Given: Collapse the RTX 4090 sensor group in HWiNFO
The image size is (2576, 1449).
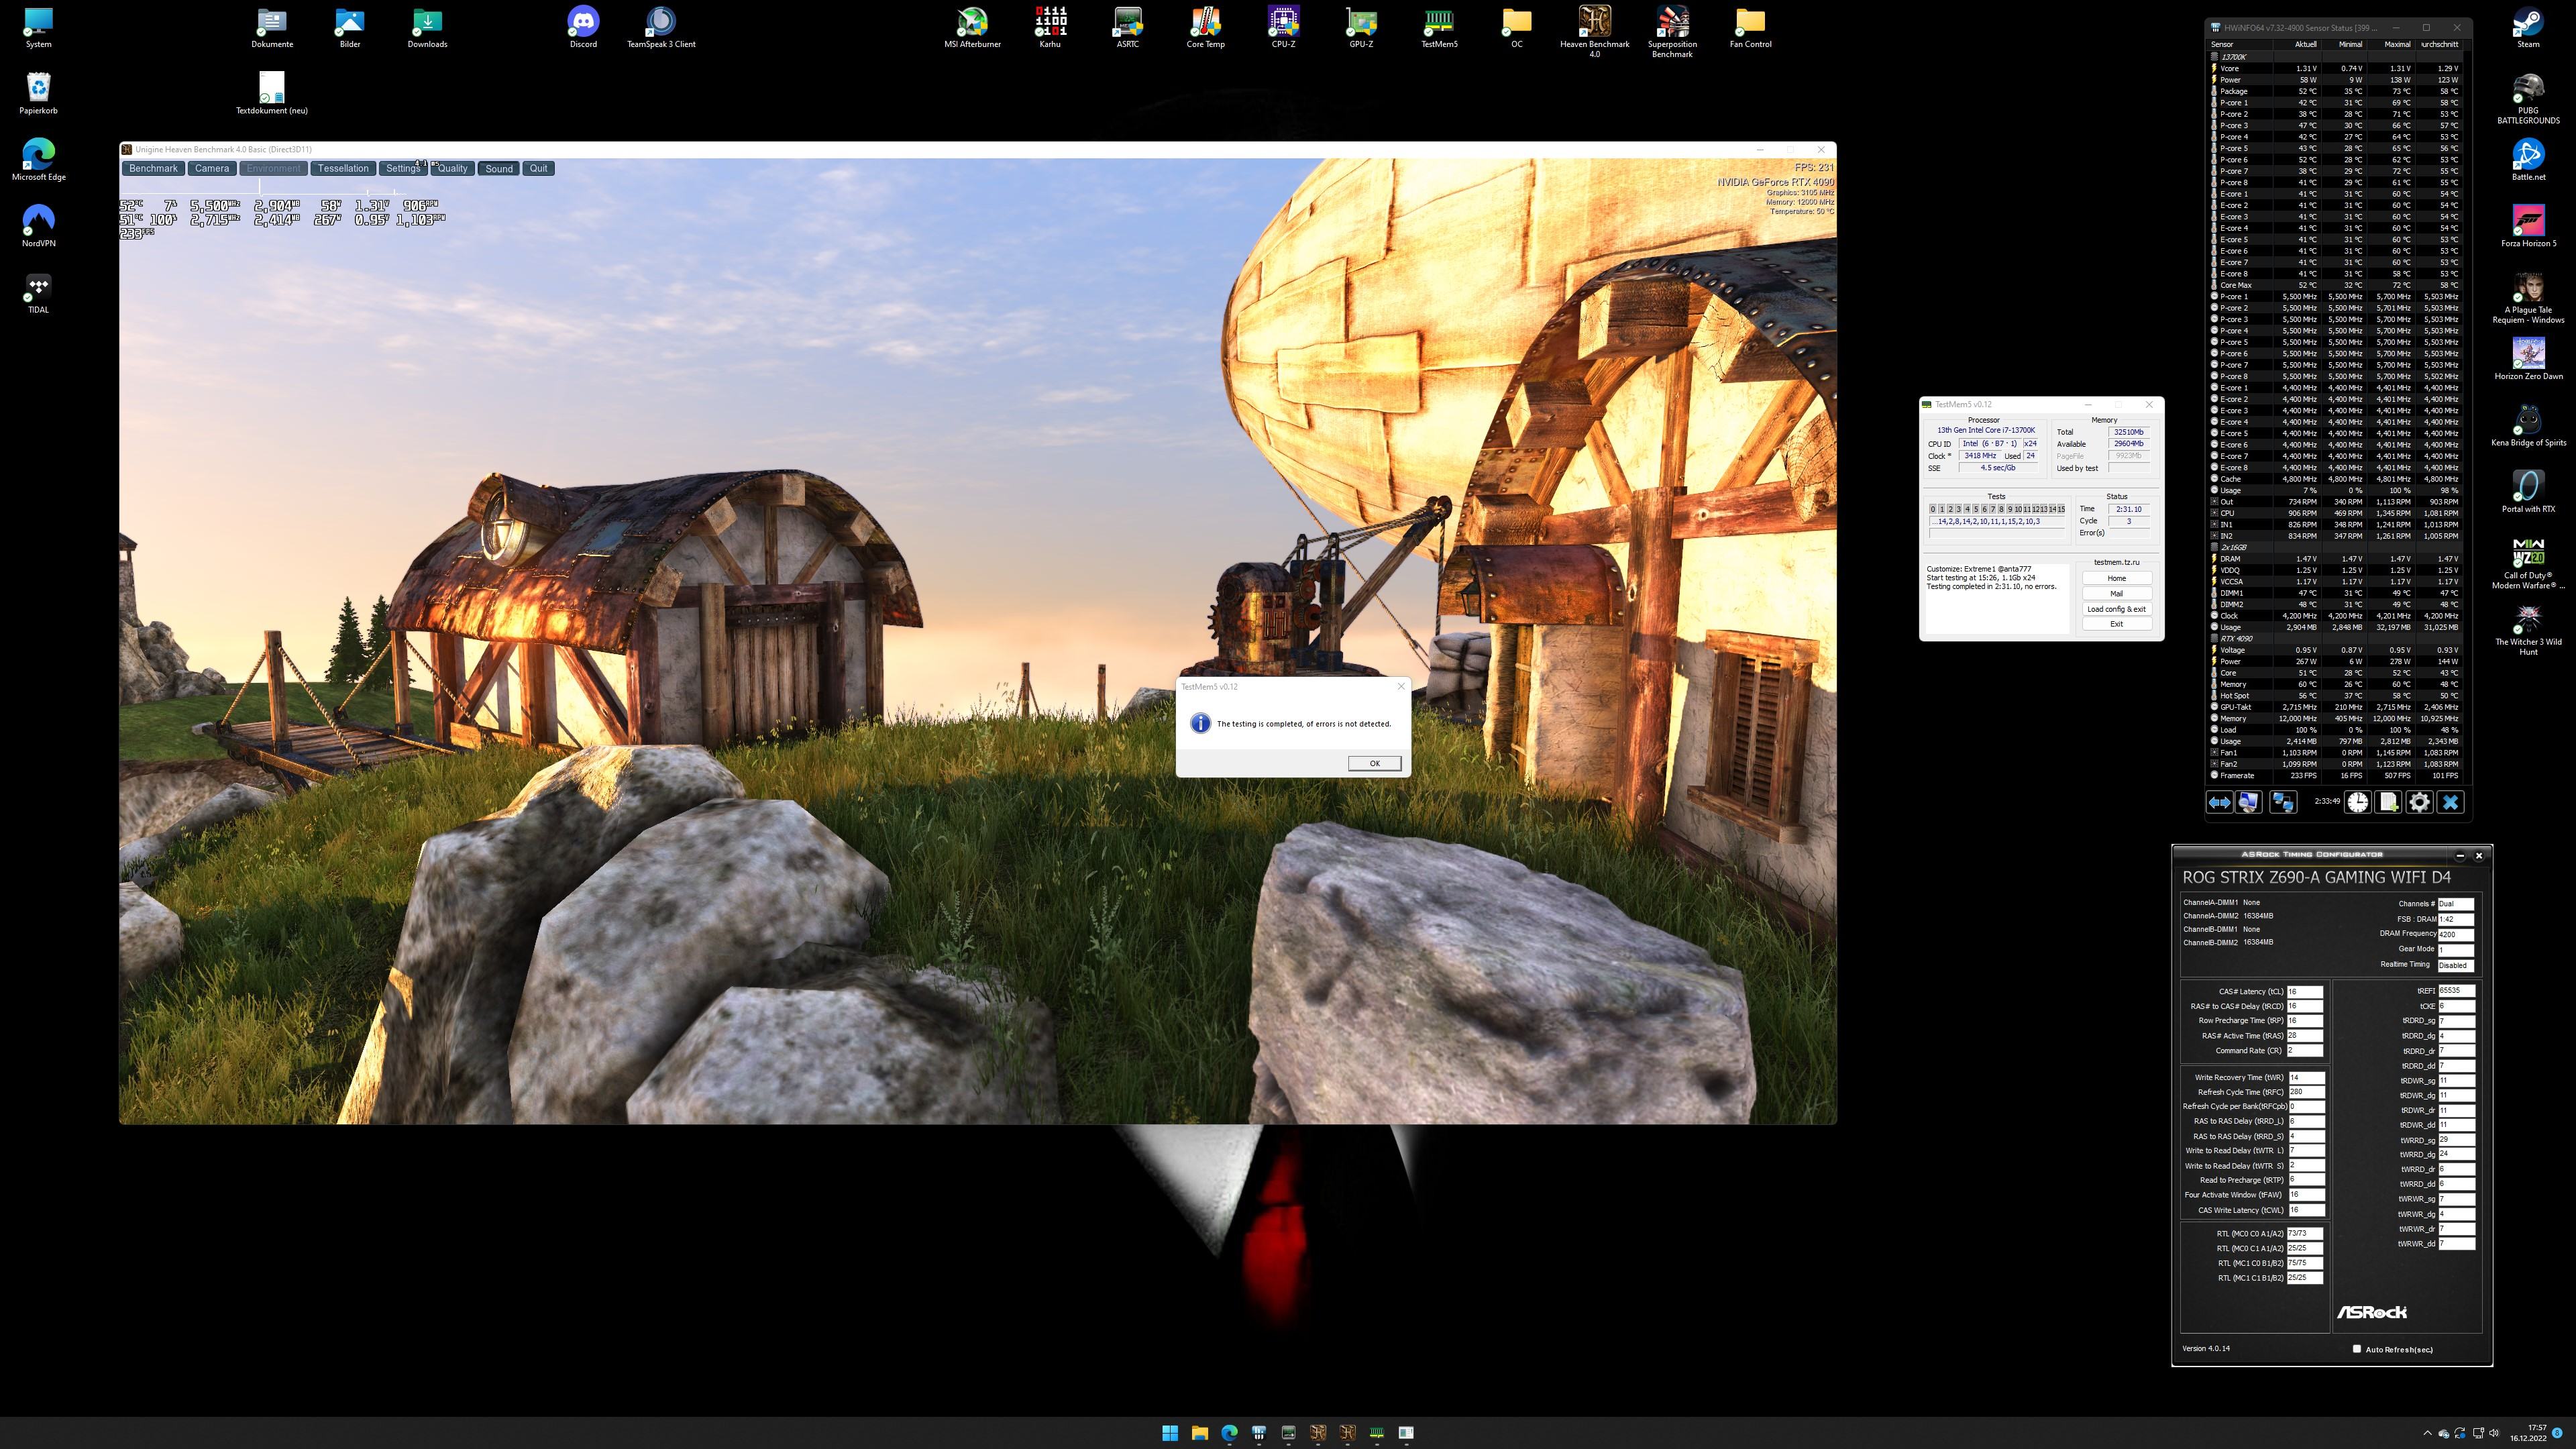Looking at the screenshot, I should [x=2214, y=638].
